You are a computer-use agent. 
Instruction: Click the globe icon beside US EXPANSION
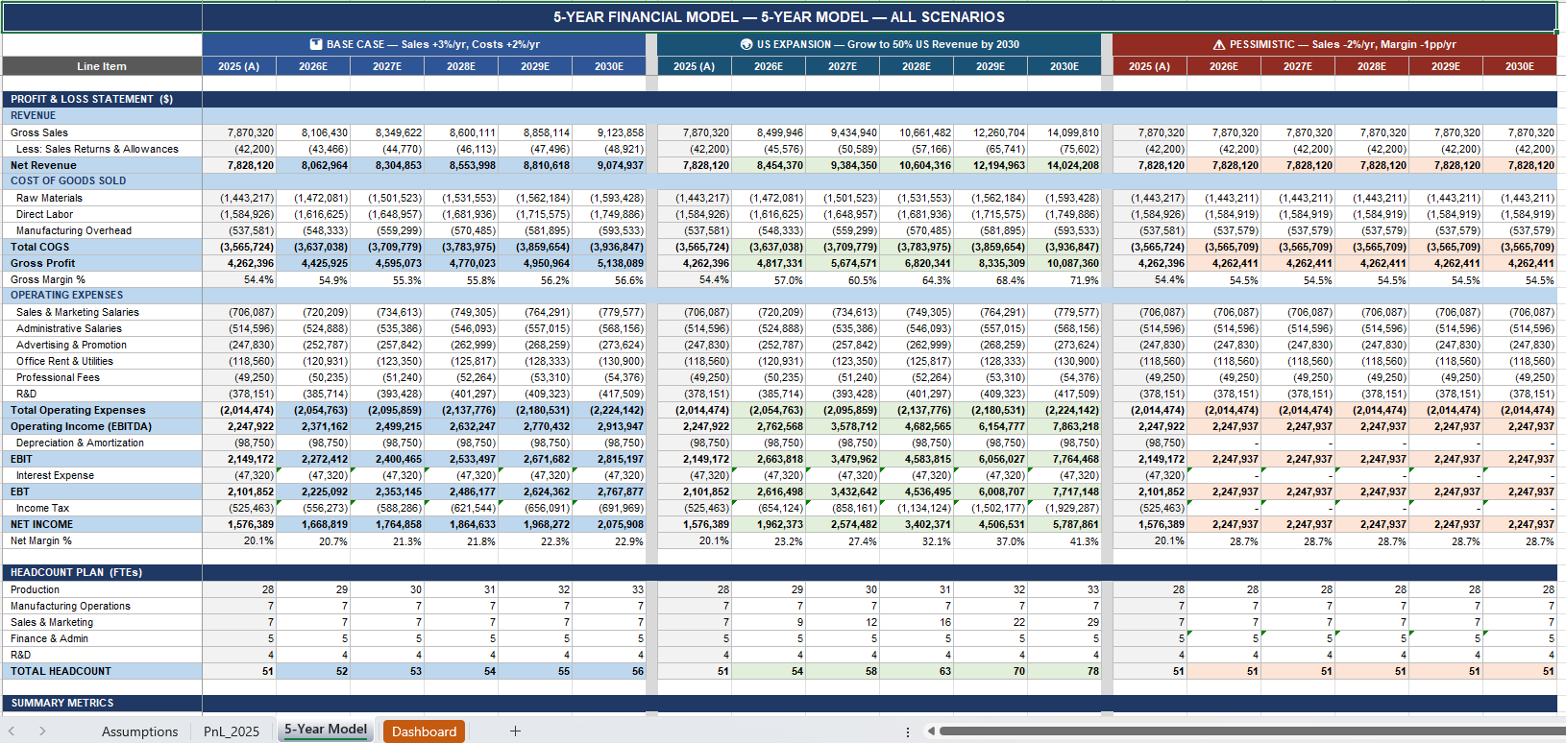pyautogui.click(x=746, y=44)
